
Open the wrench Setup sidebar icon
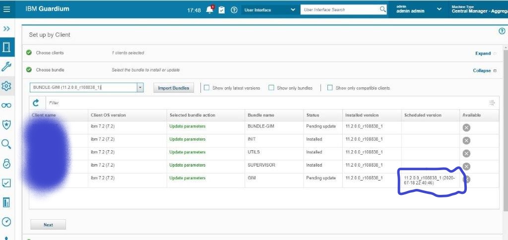click(6, 67)
